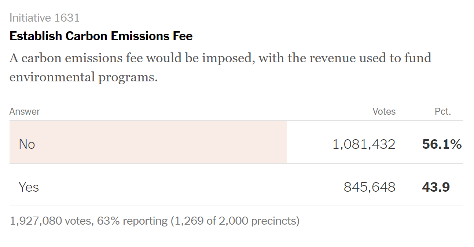This screenshot has height=247, width=474.
Task: Click the carbon emissions fee description paragraph
Action: pos(220,68)
